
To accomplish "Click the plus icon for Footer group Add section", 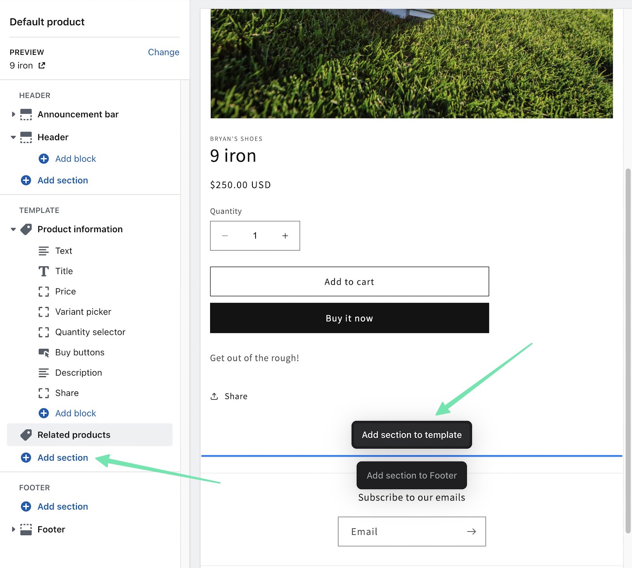I will coord(26,507).
